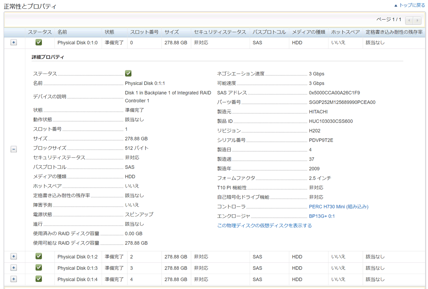Screen dimensions: 428x289
Task: Sort by バスプロトコル column header
Action: (x=269, y=32)
